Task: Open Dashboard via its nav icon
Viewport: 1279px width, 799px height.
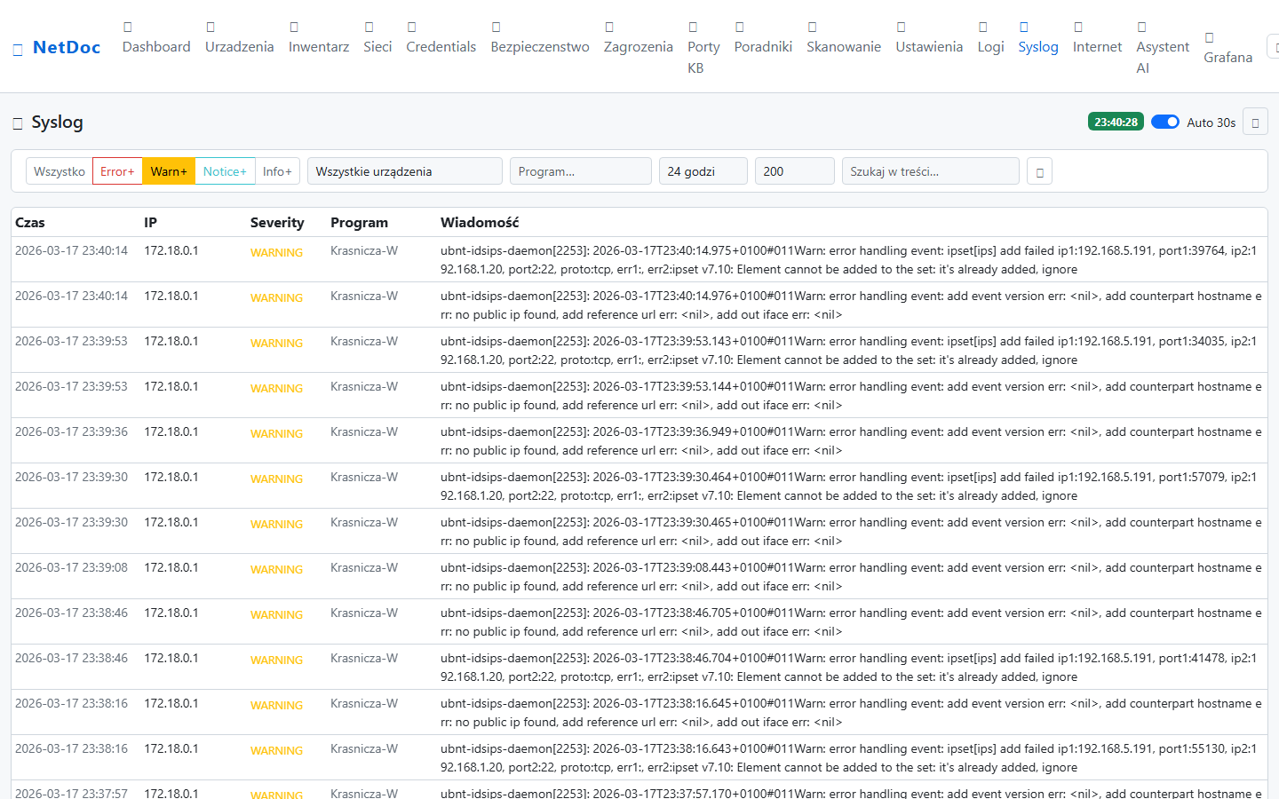Action: pos(127,28)
